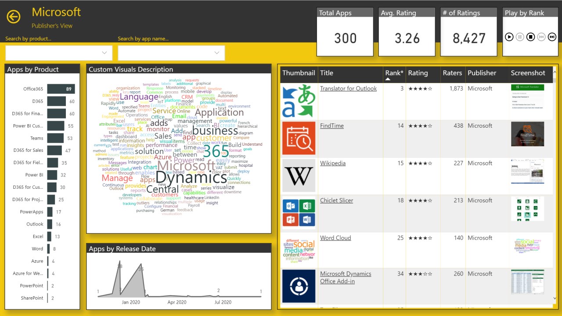Select the PowerApps bar

[50, 212]
